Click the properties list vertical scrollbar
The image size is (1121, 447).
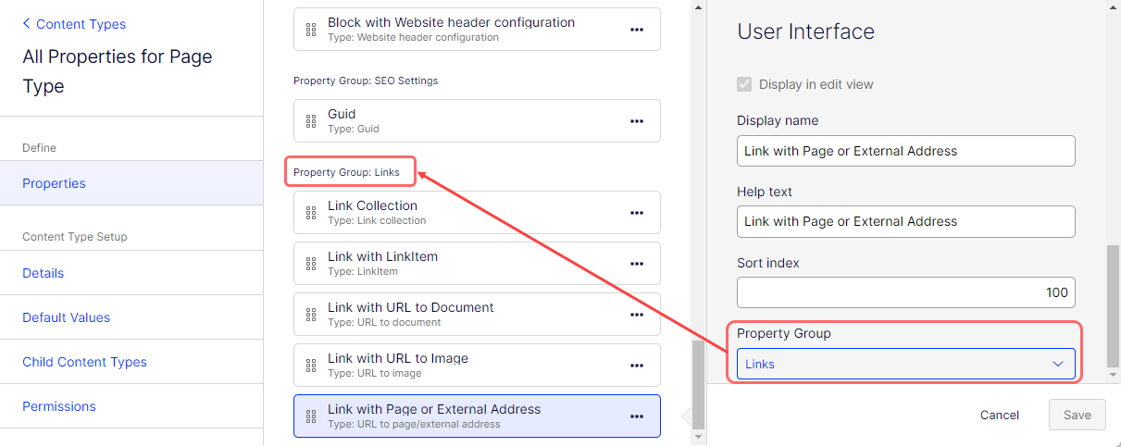[699, 384]
